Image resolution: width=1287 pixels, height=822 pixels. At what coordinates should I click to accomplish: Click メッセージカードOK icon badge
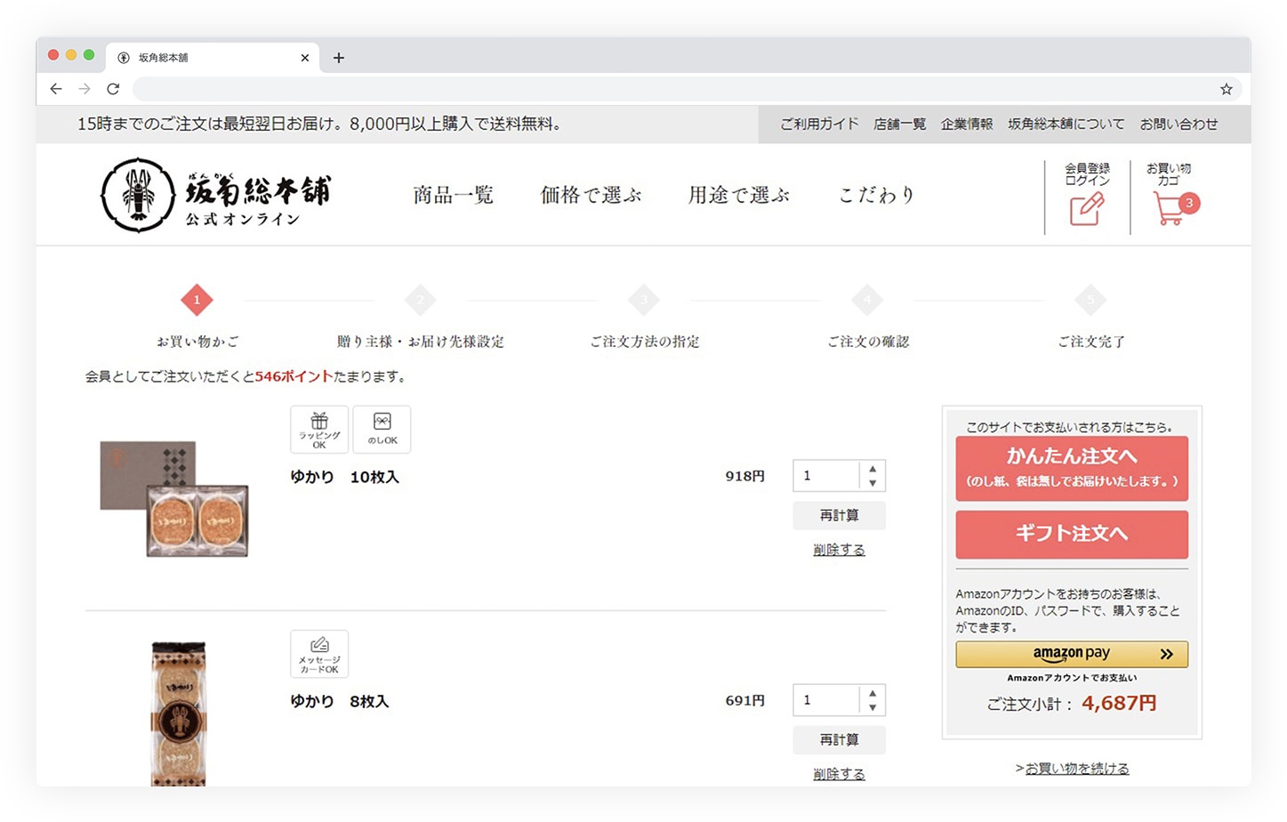319,654
